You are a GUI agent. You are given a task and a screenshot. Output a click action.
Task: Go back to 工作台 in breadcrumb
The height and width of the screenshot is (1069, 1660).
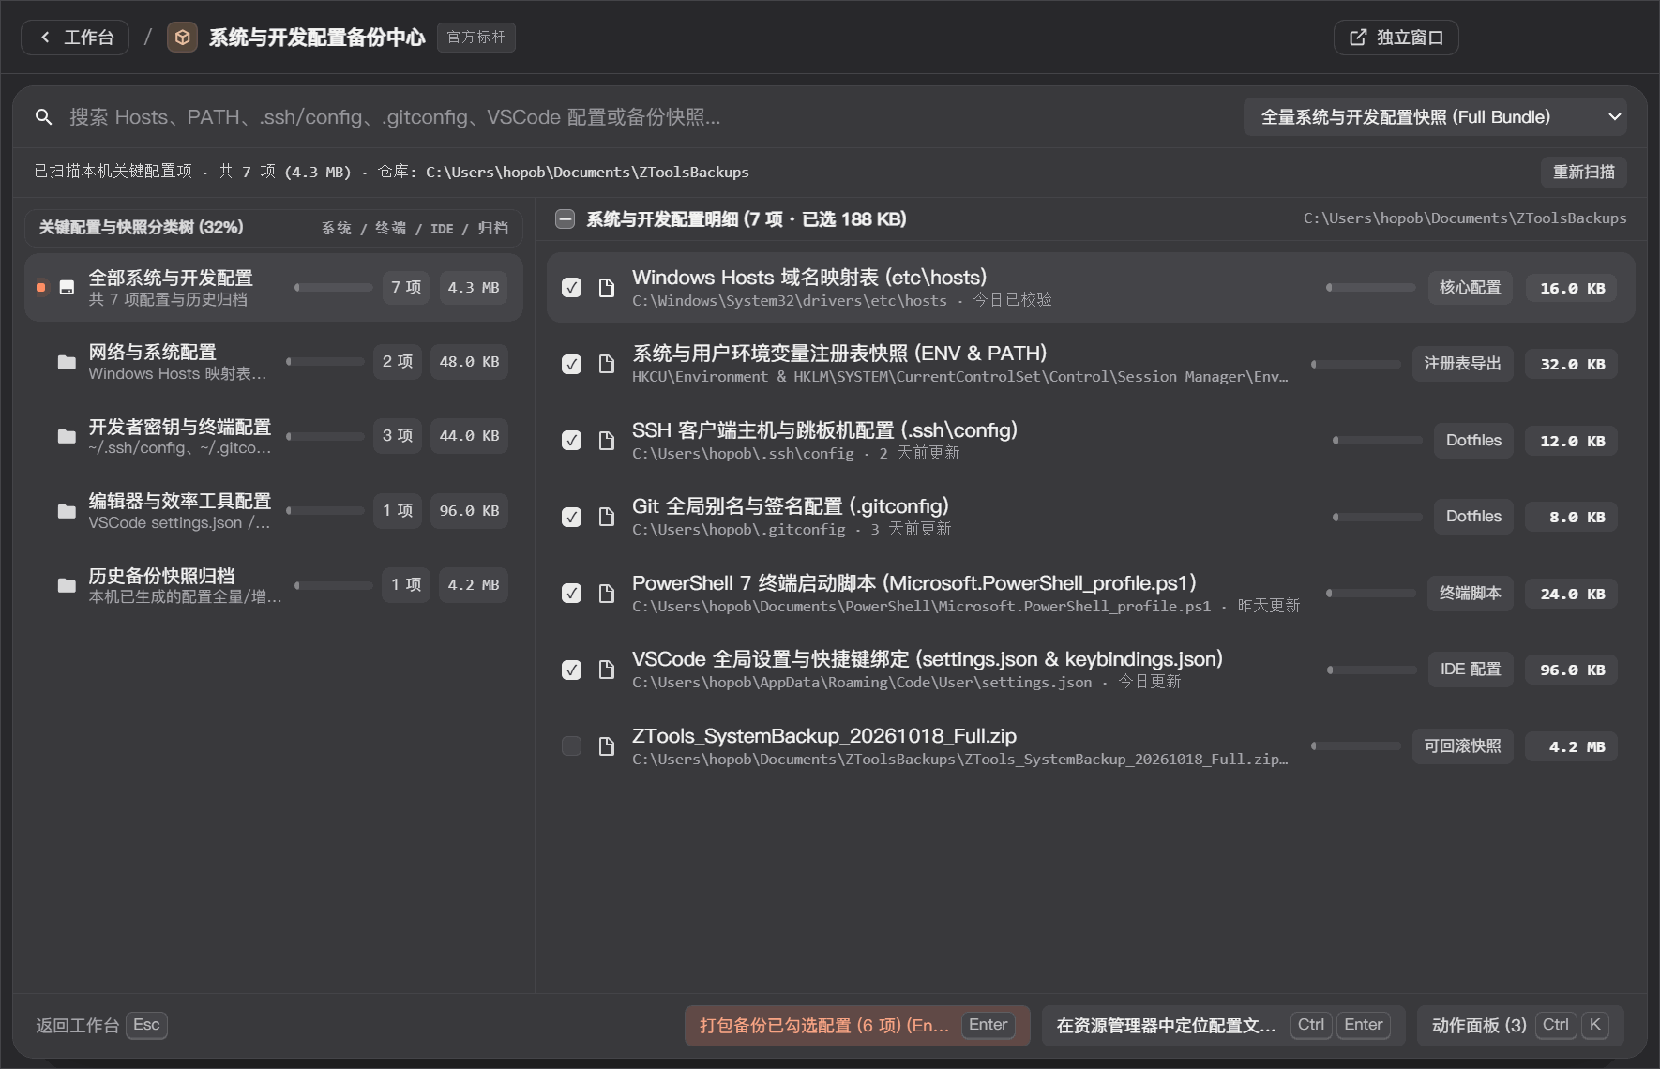pyautogui.click(x=75, y=38)
